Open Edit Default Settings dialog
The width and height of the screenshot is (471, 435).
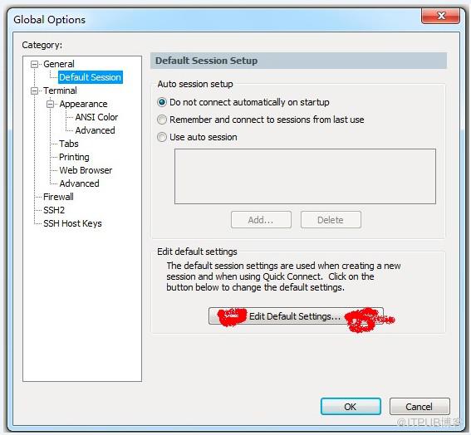click(296, 316)
